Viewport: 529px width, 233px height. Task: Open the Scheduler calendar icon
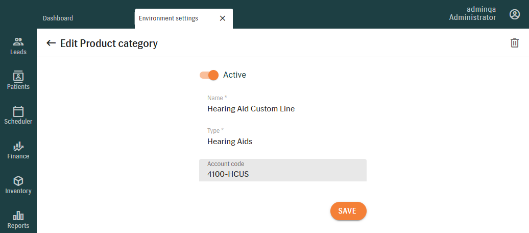point(18,111)
